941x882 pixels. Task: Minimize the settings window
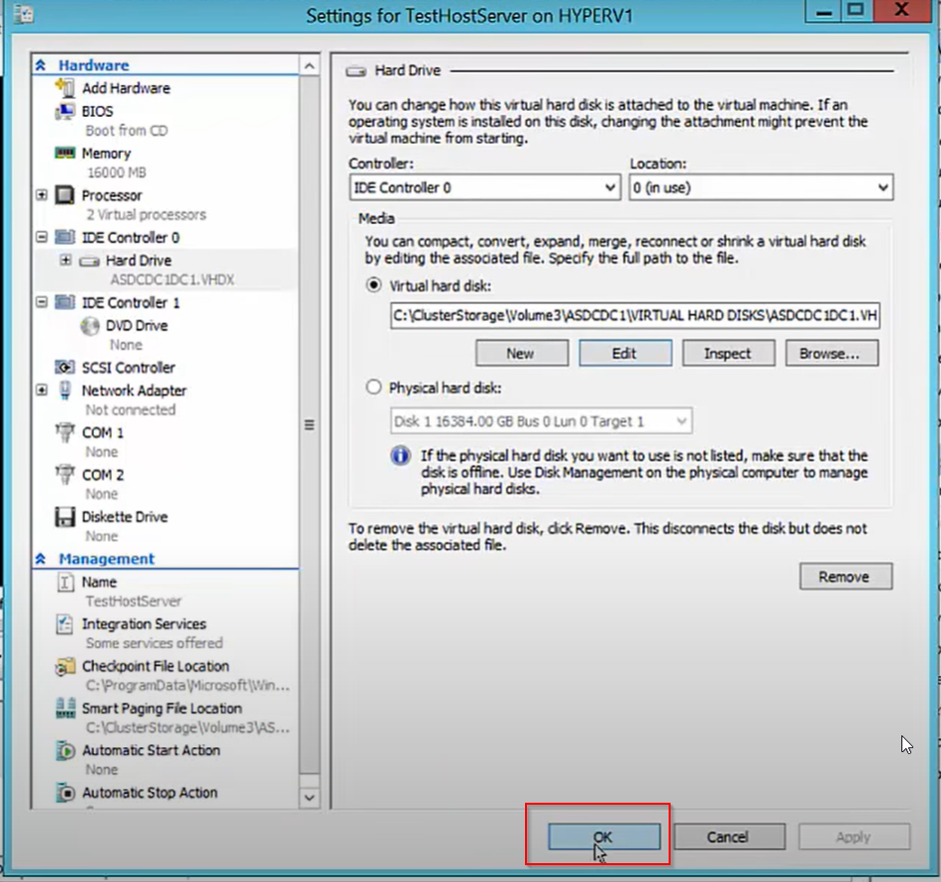[824, 11]
